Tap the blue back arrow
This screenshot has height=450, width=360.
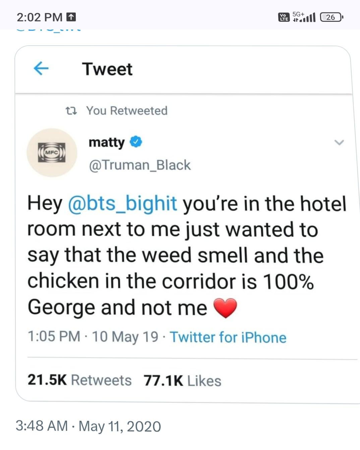click(x=41, y=69)
